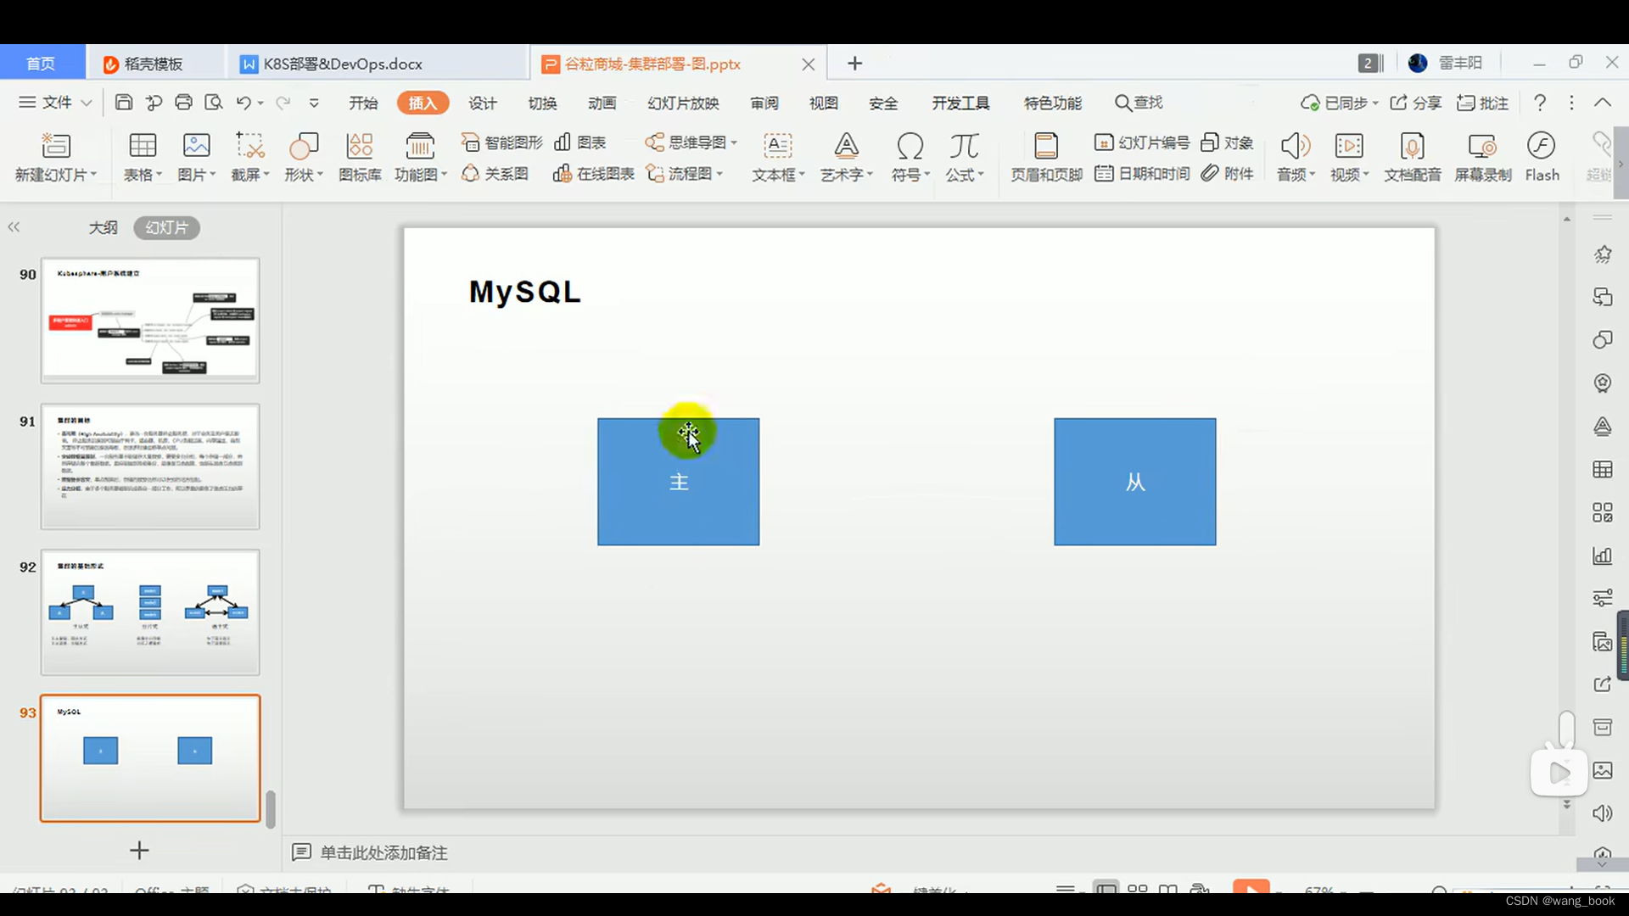Switch to the 稻壳模板 tab
The height and width of the screenshot is (916, 1629).
154,64
